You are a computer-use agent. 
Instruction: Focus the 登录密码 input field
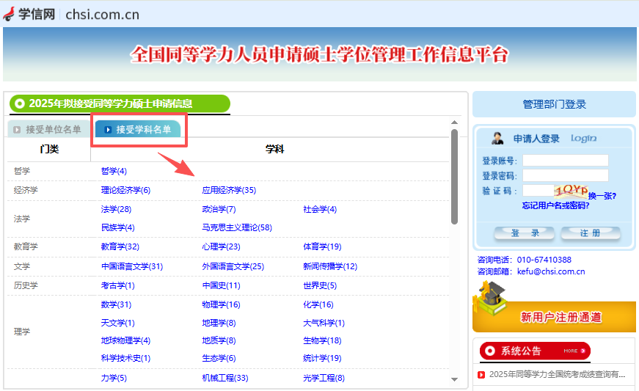pyautogui.click(x=565, y=176)
